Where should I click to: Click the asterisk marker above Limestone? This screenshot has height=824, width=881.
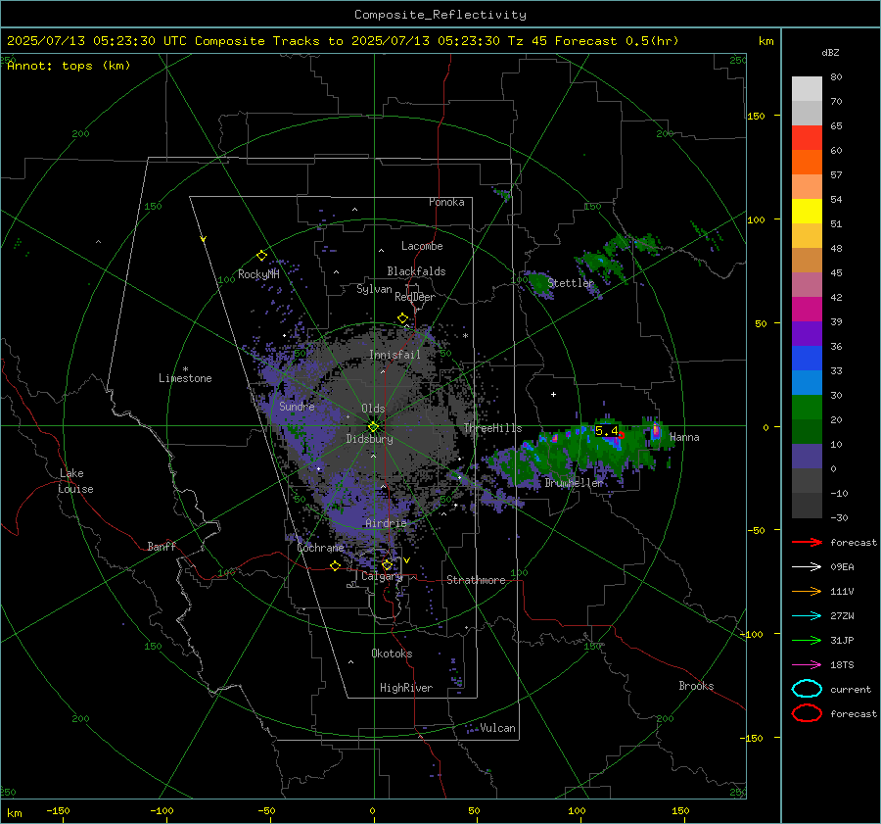[x=185, y=369]
